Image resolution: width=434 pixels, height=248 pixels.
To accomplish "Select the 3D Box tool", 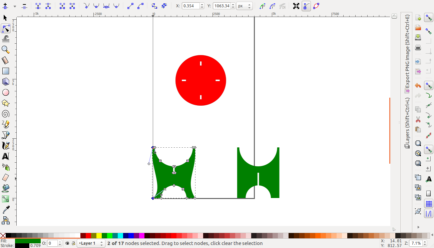I will (5, 82).
